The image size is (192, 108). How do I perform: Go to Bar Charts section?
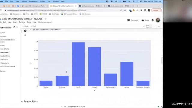pyautogui.click(x=4, y=52)
